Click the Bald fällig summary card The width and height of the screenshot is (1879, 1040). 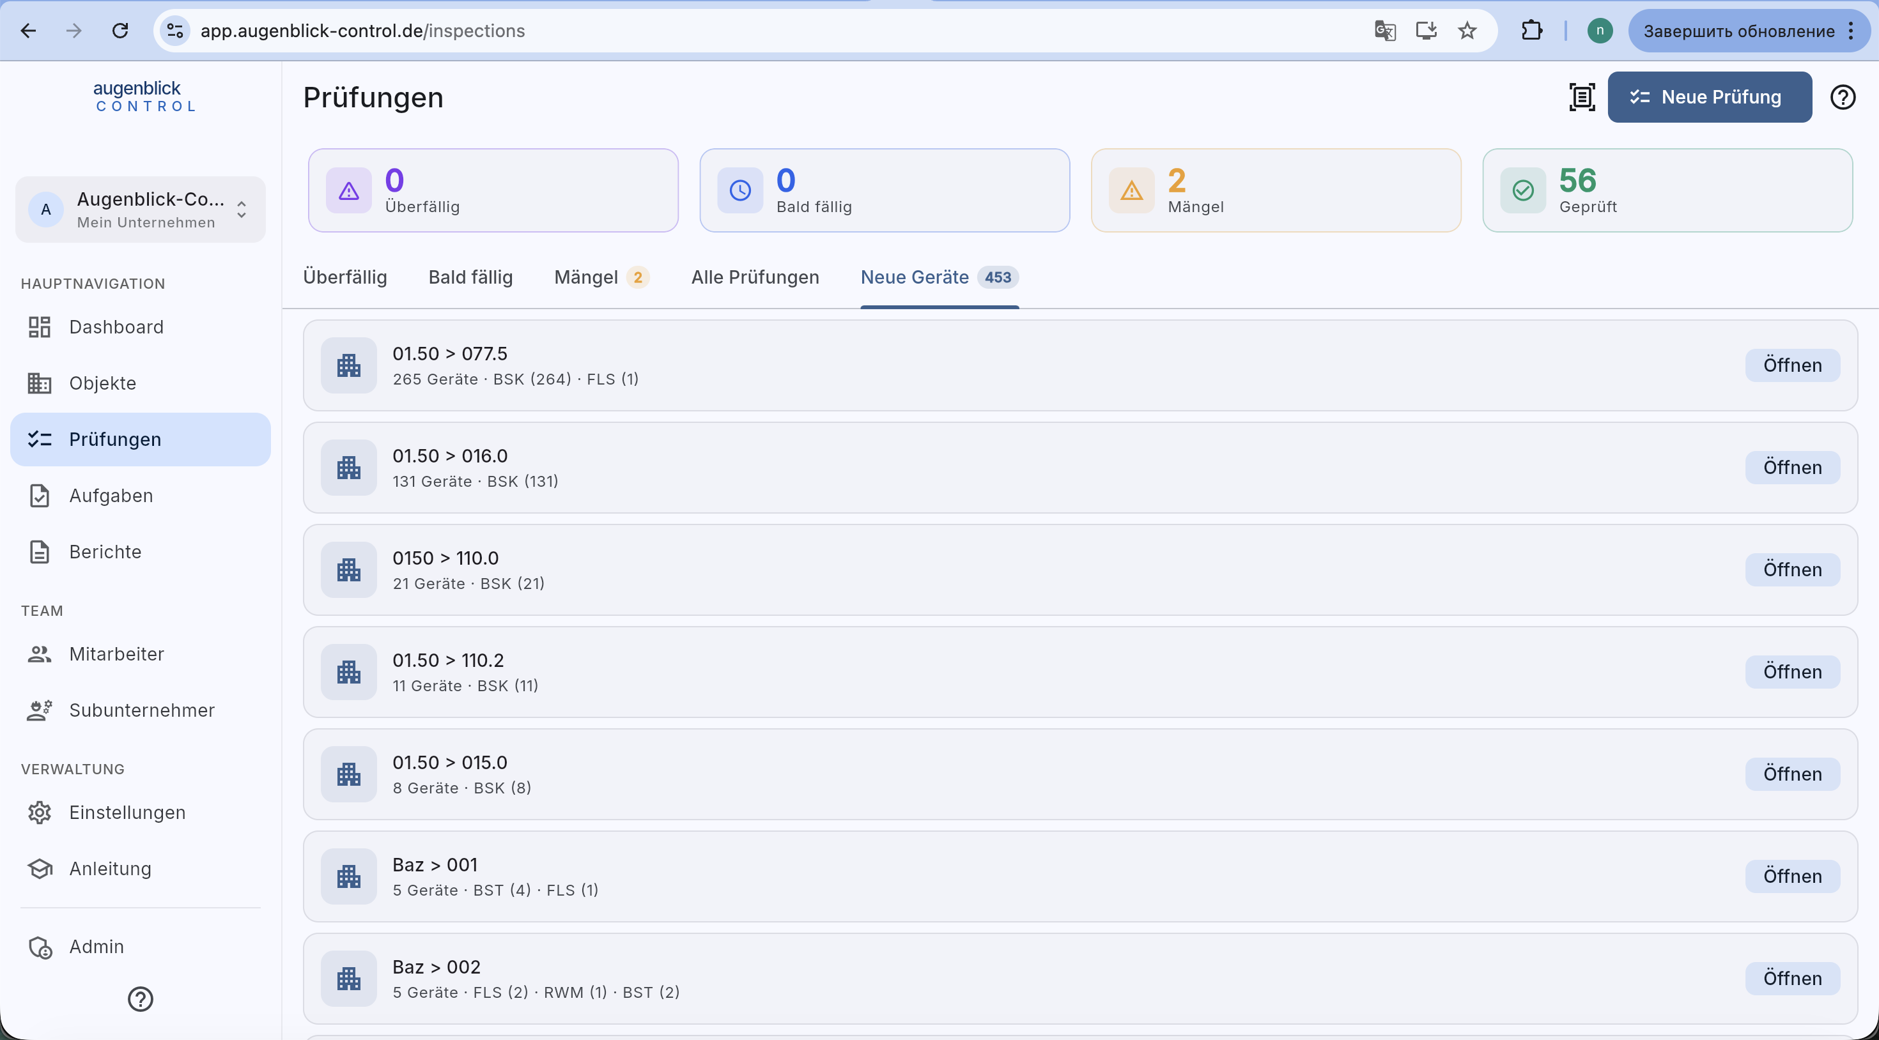(x=884, y=190)
